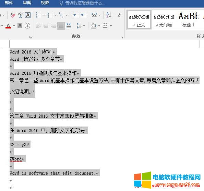204x191 pixels.
Task: Increase paragraph indent
Action: tap(84, 15)
